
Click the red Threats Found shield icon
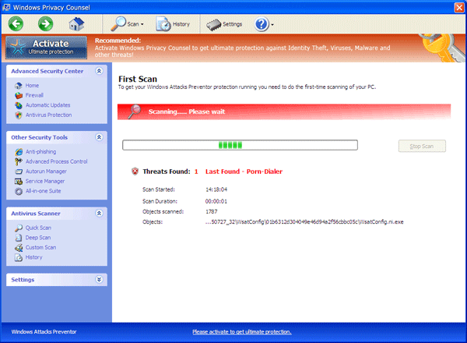pos(135,171)
